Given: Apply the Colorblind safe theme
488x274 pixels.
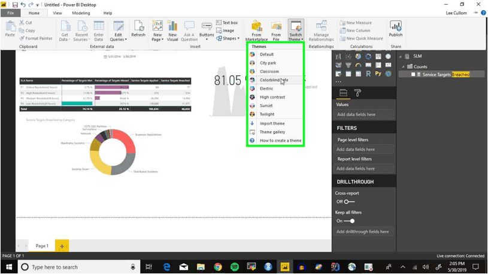Looking at the screenshot, I should (275, 80).
